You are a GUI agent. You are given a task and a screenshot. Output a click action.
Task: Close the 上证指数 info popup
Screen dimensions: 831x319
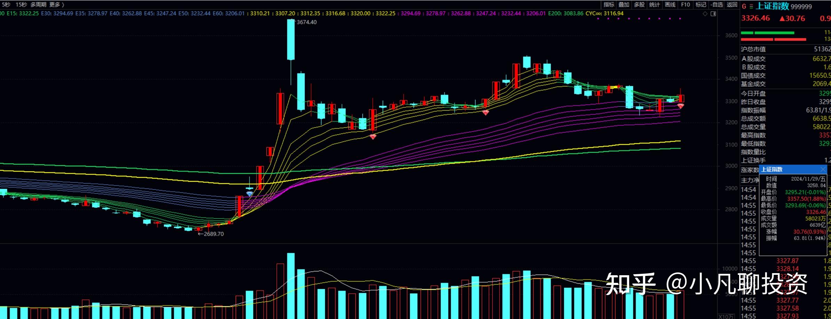click(x=823, y=169)
